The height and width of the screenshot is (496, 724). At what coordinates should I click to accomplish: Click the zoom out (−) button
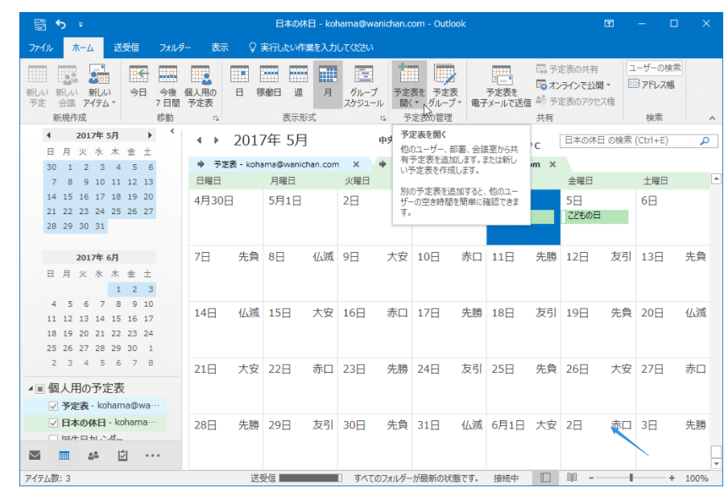(591, 478)
